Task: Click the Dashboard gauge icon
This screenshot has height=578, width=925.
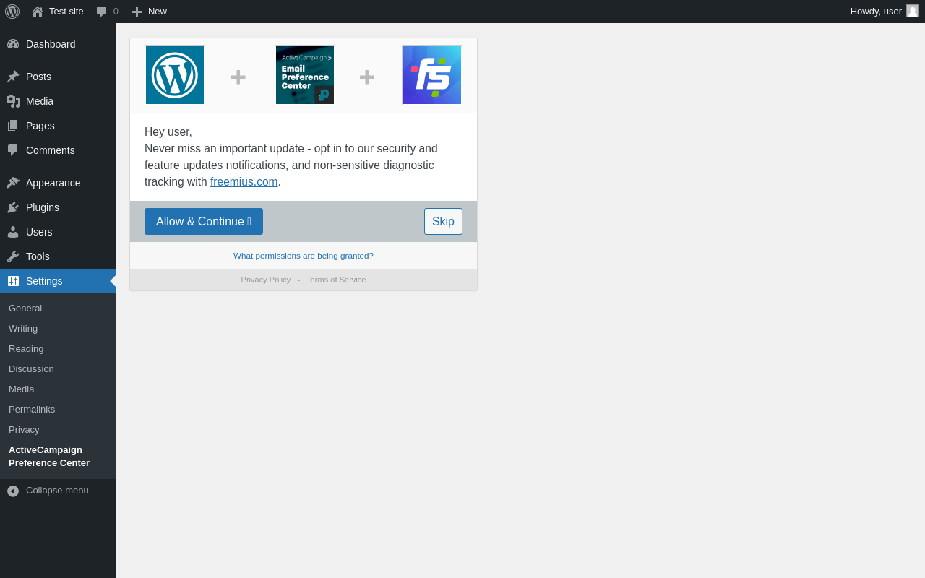Action: pyautogui.click(x=13, y=44)
